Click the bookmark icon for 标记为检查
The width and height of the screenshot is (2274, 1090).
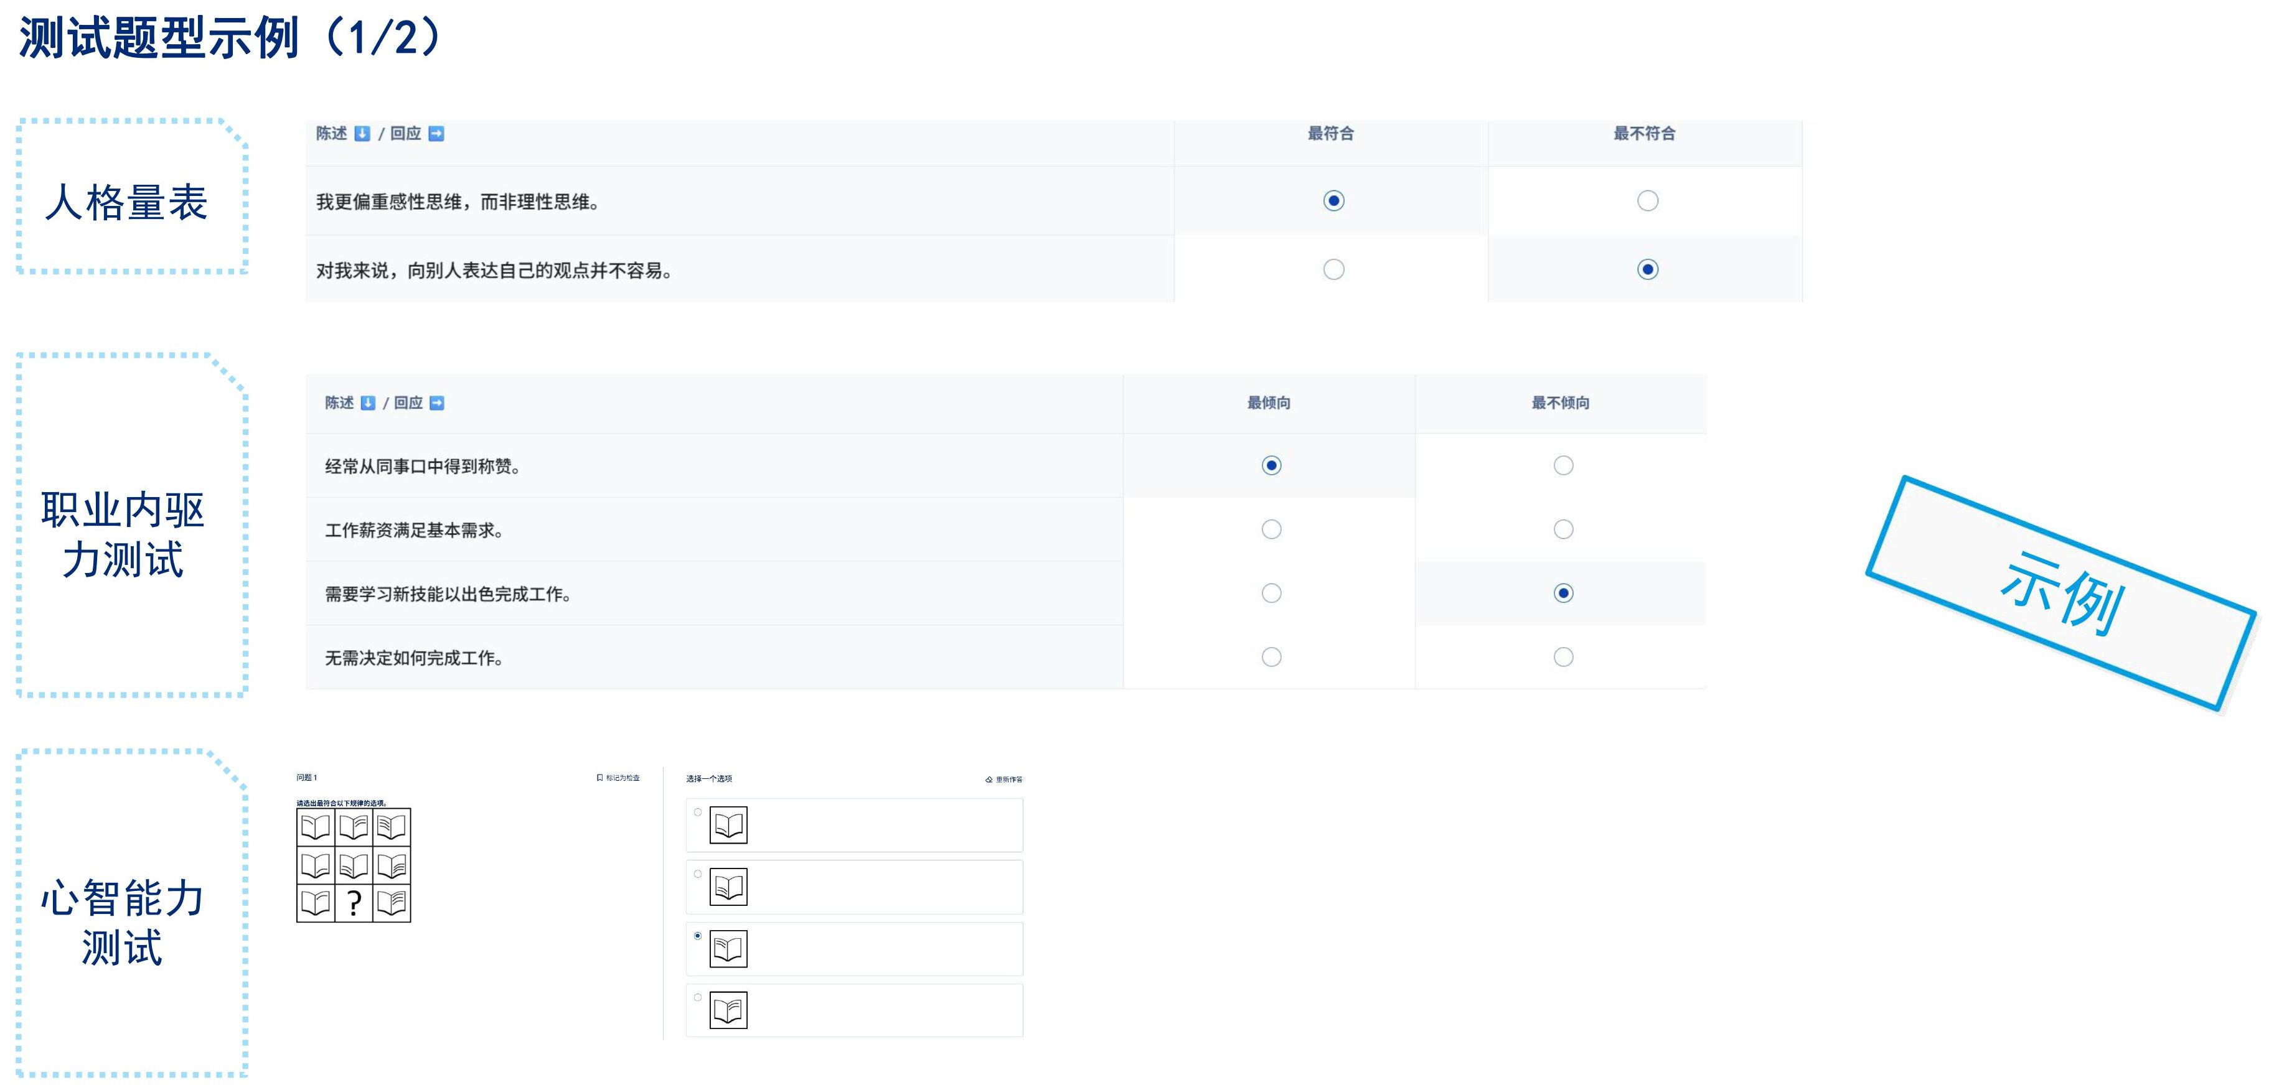point(599,778)
